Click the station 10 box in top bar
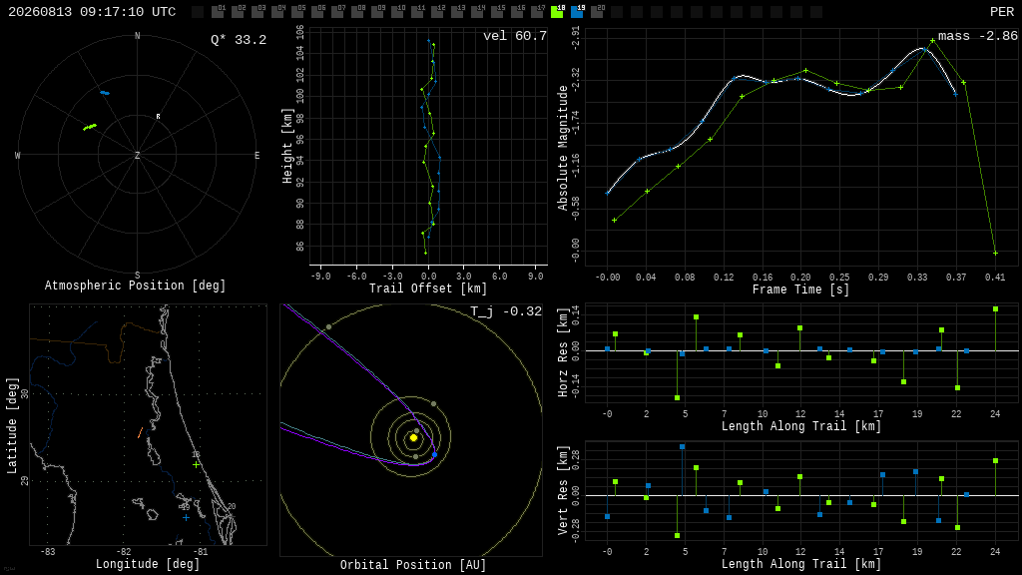1022x575 pixels. [397, 12]
